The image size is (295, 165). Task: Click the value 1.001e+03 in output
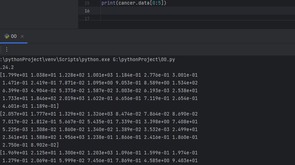pos(100,75)
